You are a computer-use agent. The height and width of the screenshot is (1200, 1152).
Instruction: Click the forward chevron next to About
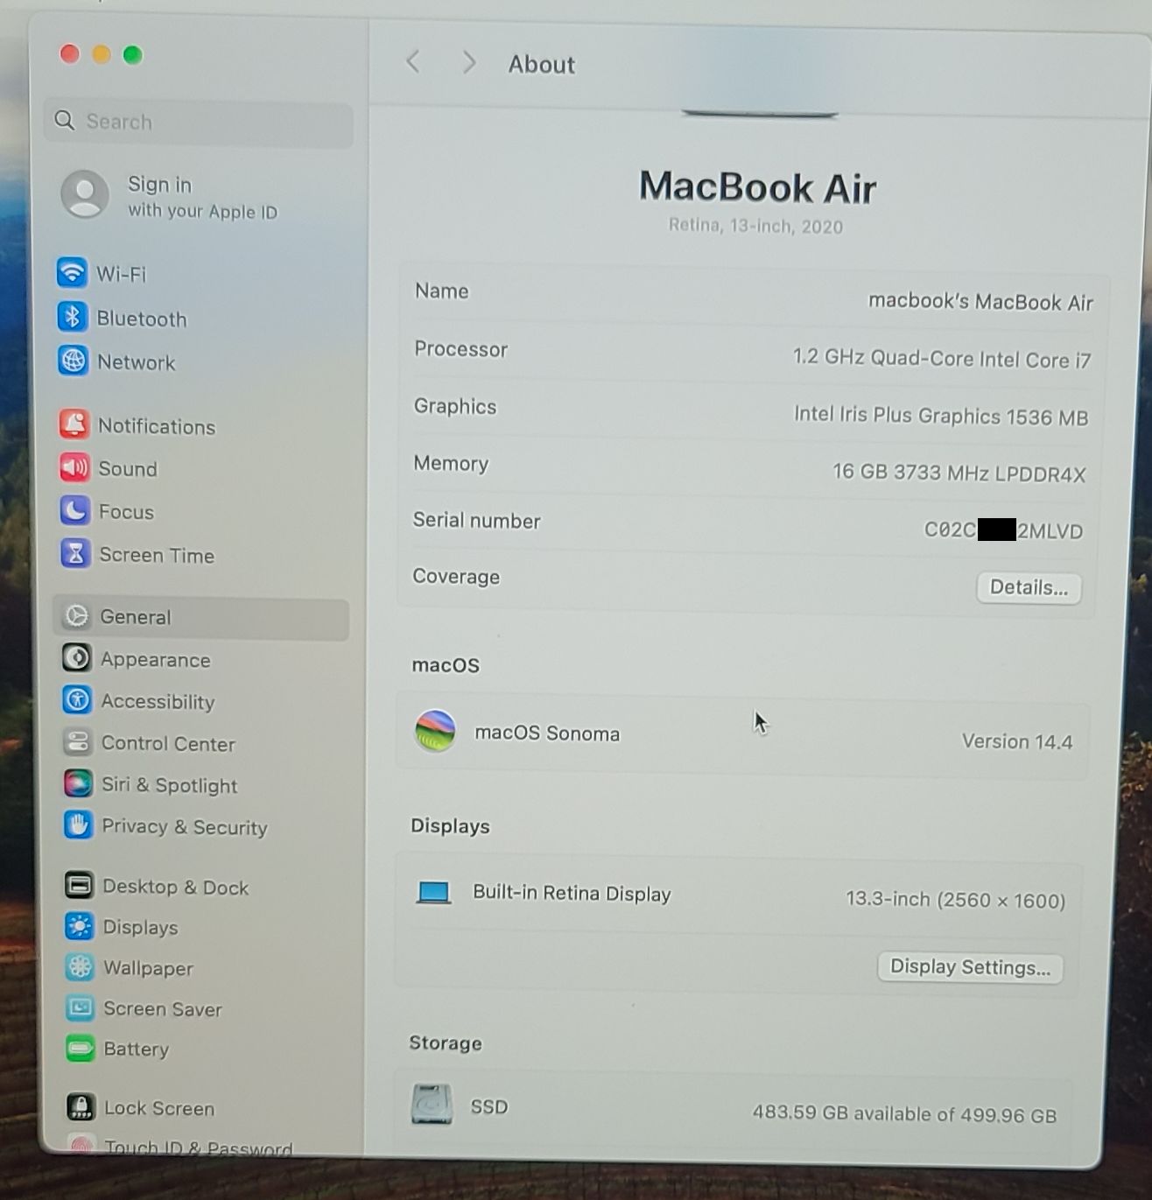coord(469,62)
